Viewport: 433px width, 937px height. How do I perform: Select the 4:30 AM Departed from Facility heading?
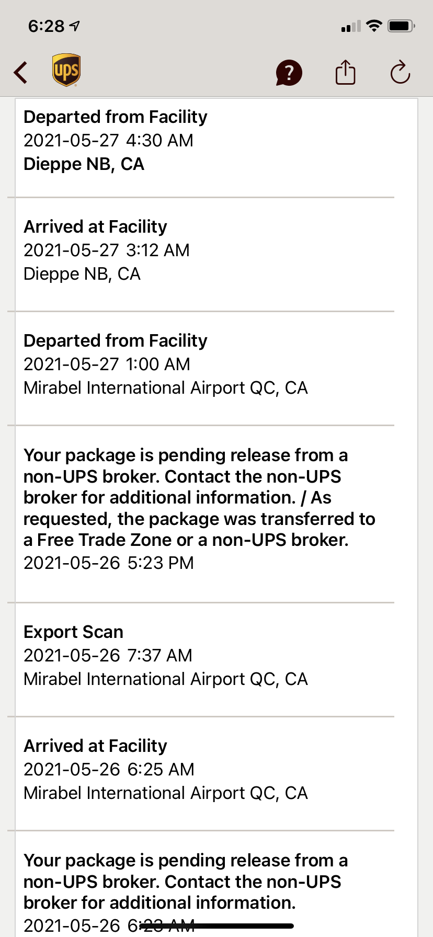[x=116, y=117]
